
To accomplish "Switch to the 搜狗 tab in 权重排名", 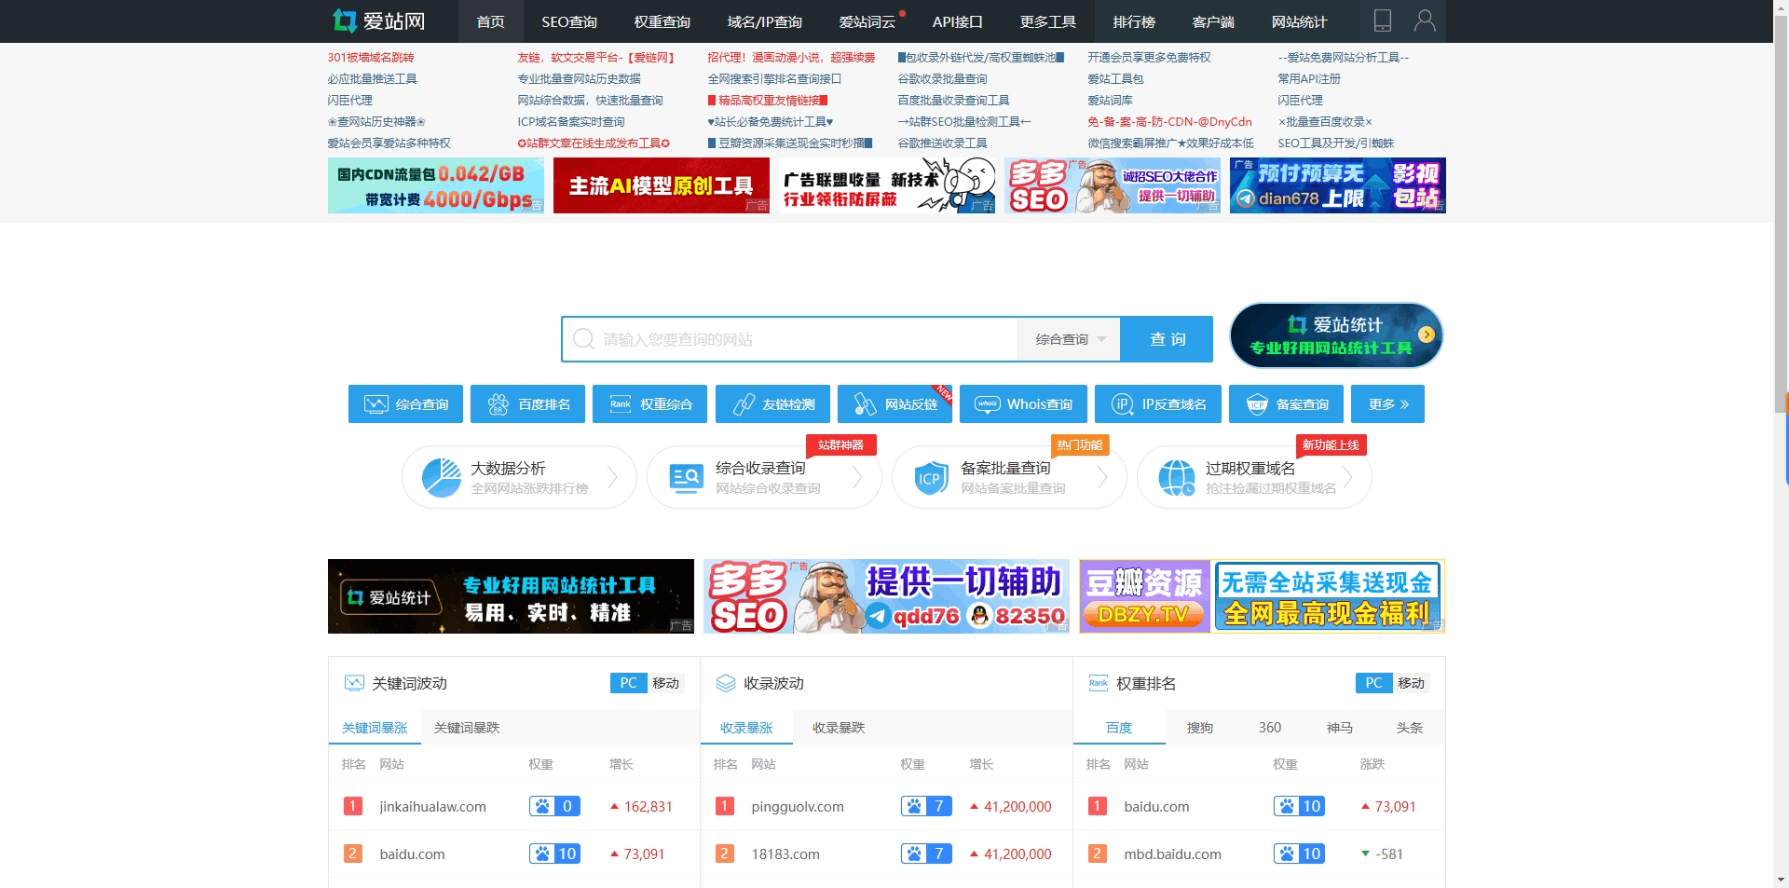I will click(1199, 727).
